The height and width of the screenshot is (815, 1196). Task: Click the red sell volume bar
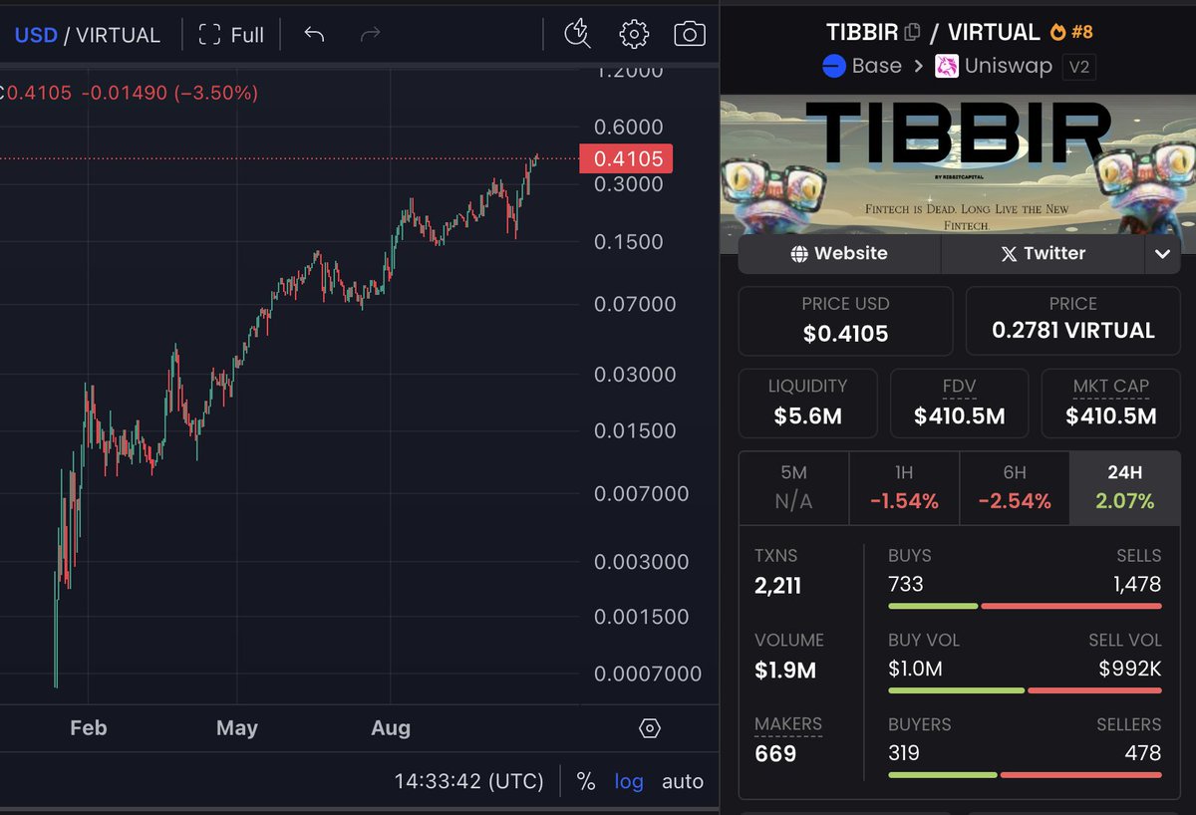1094,690
